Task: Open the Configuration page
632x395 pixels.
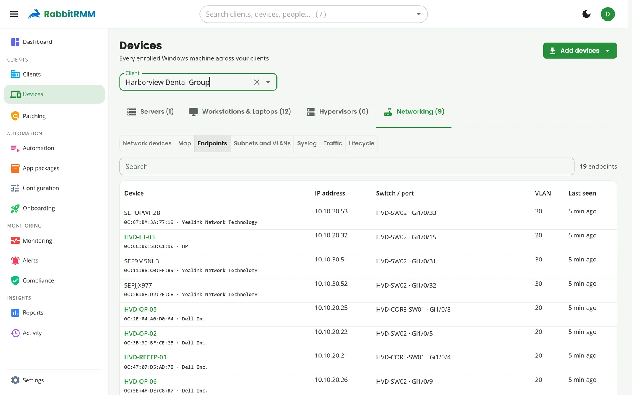Action: [x=54, y=188]
